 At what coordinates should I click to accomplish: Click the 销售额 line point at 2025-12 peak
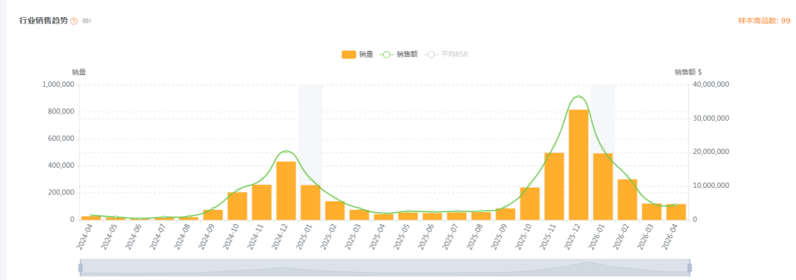coord(579,97)
